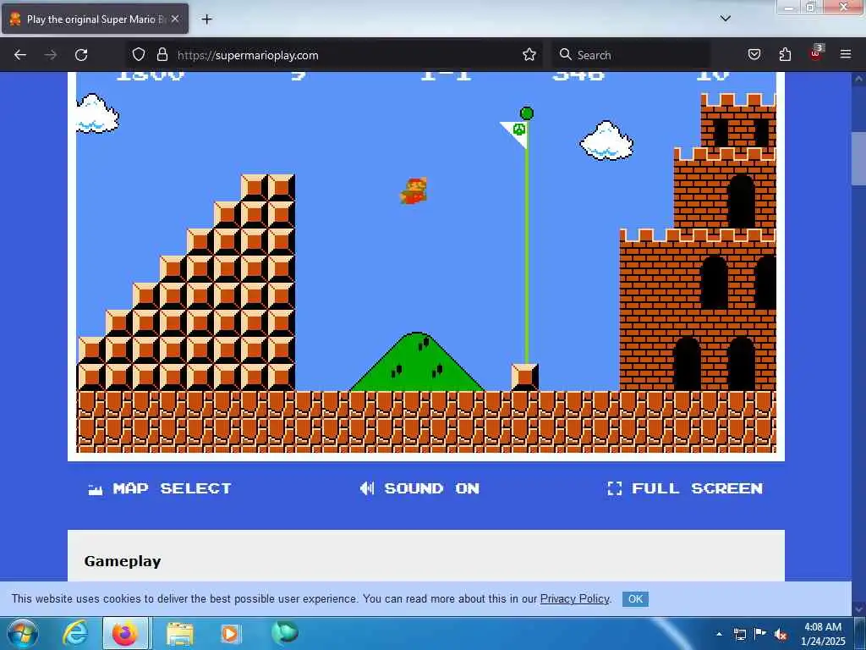Select Firefox taskbar button
The height and width of the screenshot is (650, 866).
[125, 633]
